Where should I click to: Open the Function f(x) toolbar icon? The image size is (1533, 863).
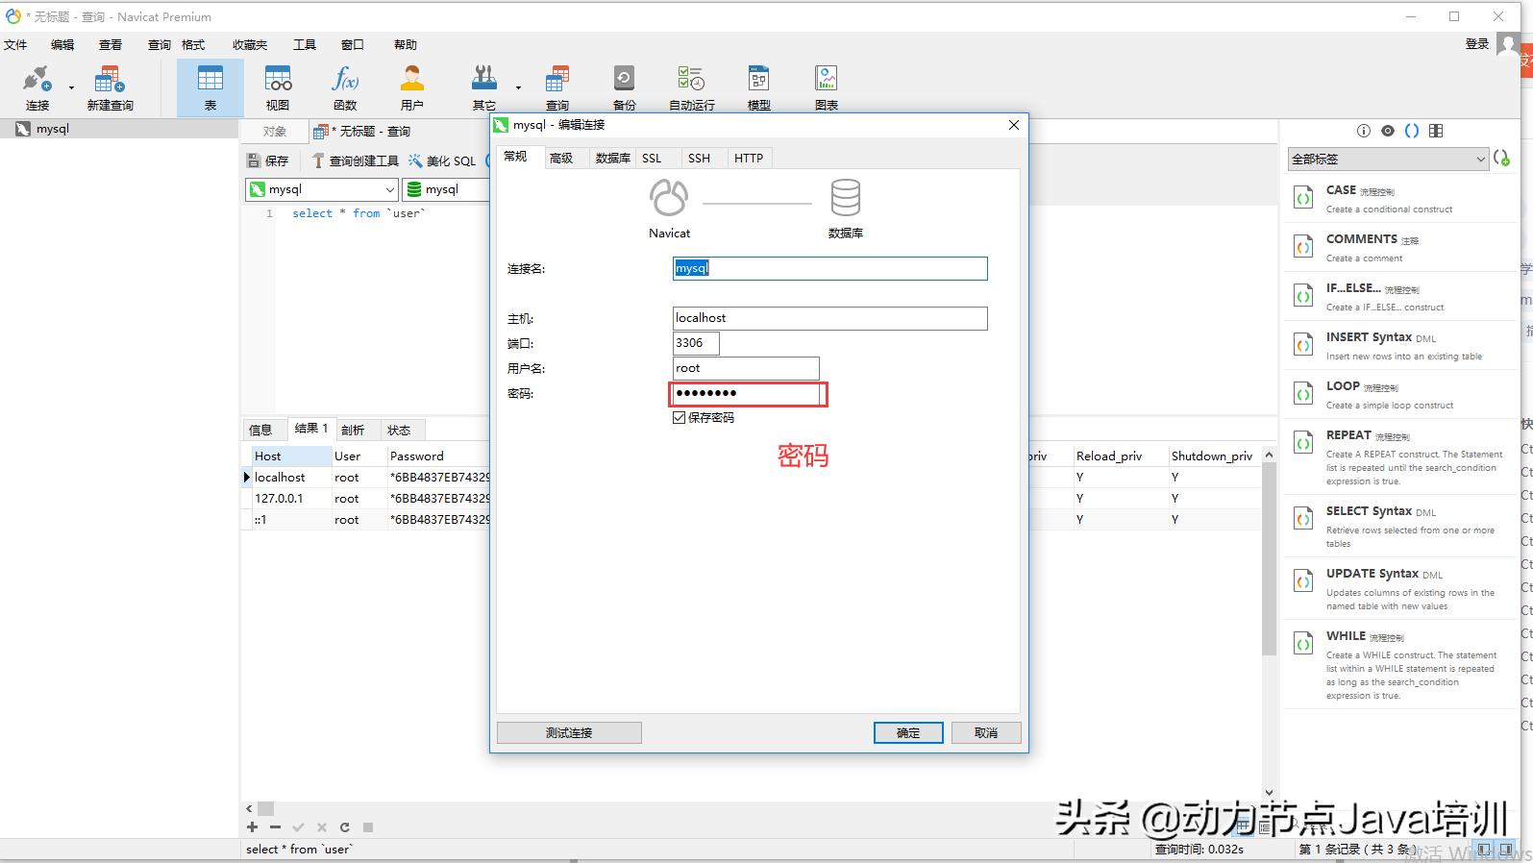click(x=345, y=87)
